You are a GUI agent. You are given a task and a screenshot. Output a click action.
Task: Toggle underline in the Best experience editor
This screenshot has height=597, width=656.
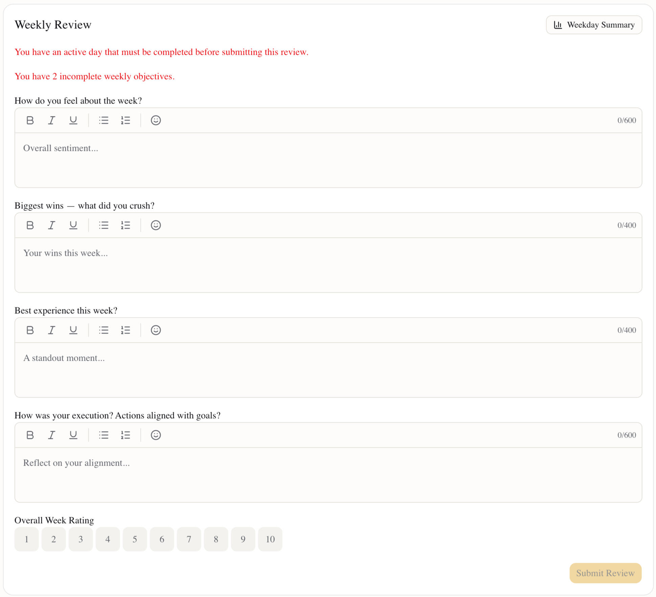click(73, 330)
